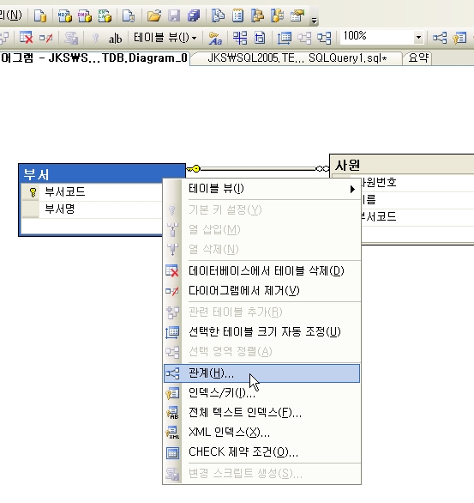Click remove from diagram toolbar icon

click(x=45, y=38)
